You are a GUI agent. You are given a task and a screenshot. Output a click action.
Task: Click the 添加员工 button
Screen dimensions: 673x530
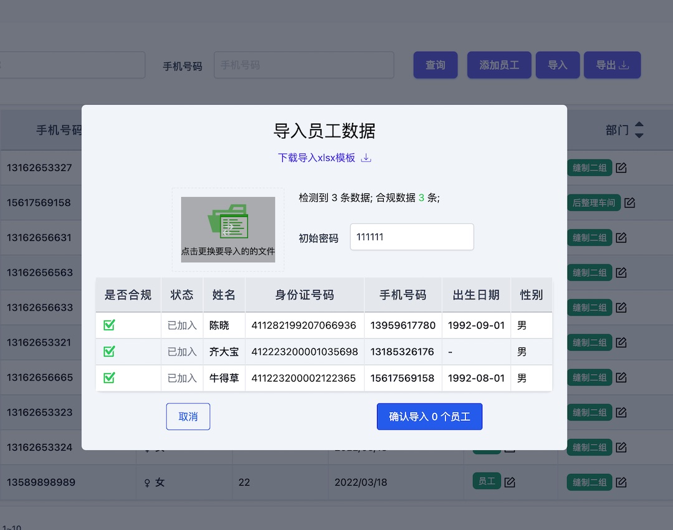[x=499, y=65]
